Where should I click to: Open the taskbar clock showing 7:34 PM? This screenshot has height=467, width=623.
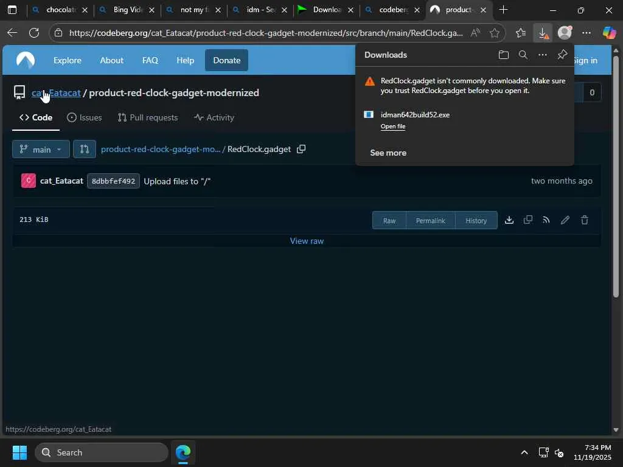[x=593, y=452]
